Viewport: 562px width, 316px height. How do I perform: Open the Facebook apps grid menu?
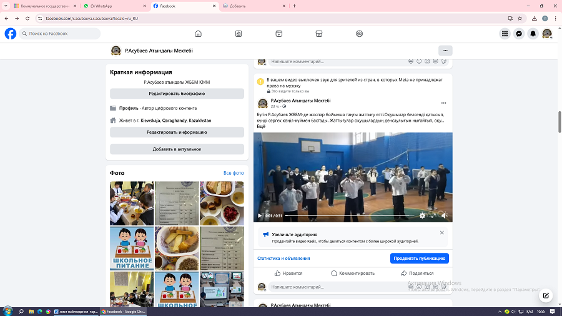tap(505, 34)
